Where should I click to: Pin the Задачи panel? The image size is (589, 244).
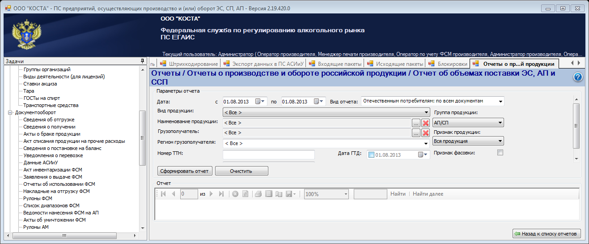point(142,61)
